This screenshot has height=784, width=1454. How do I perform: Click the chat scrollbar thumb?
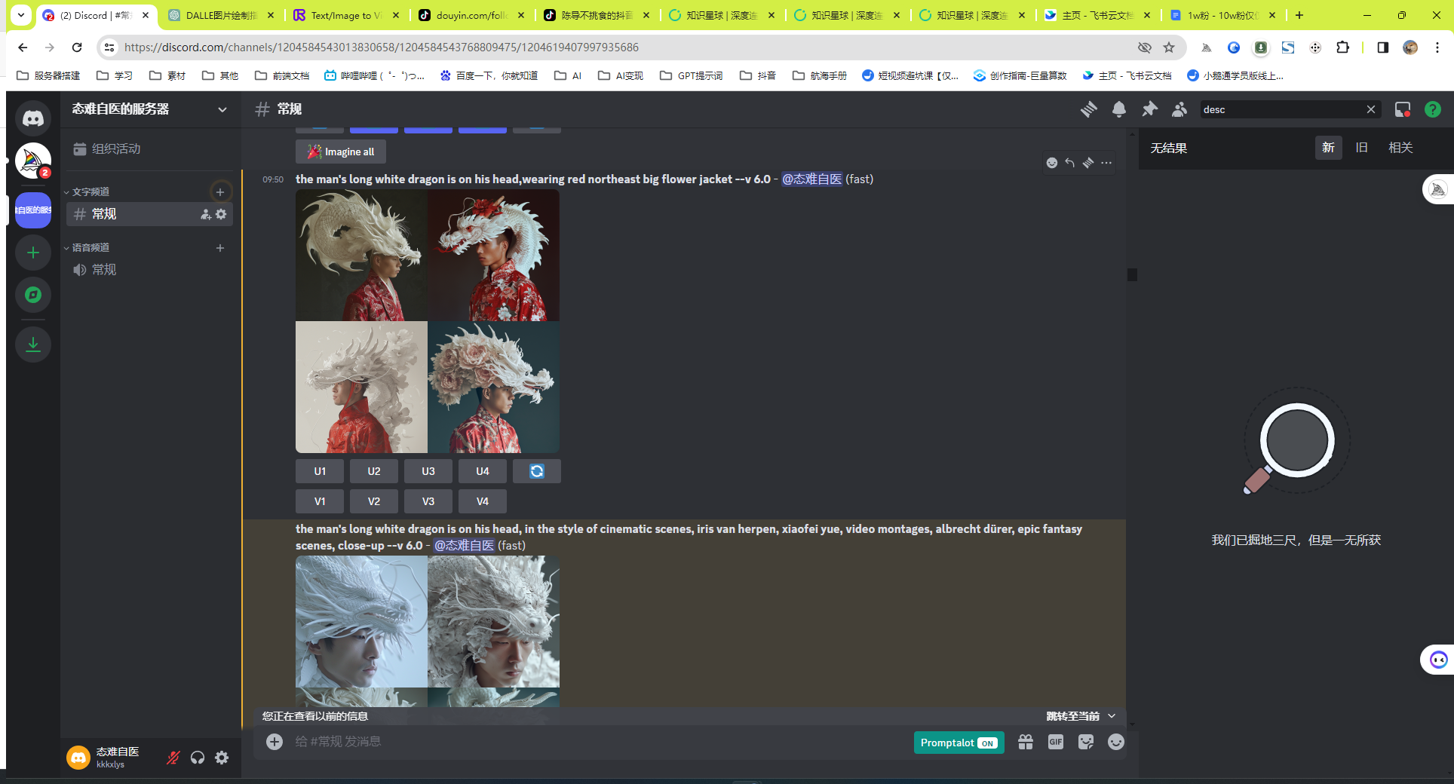pos(1132,274)
